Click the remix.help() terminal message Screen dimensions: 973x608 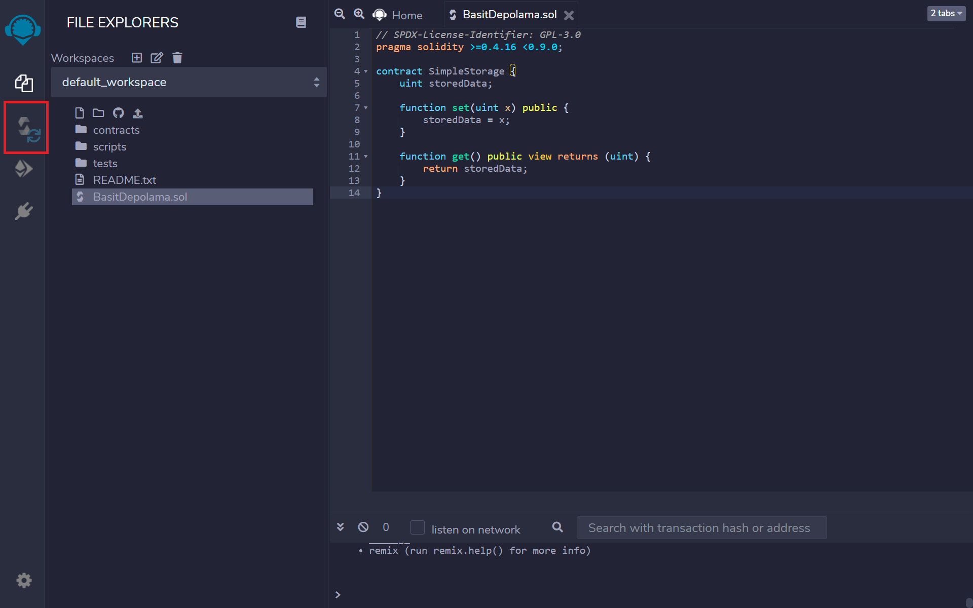click(480, 550)
